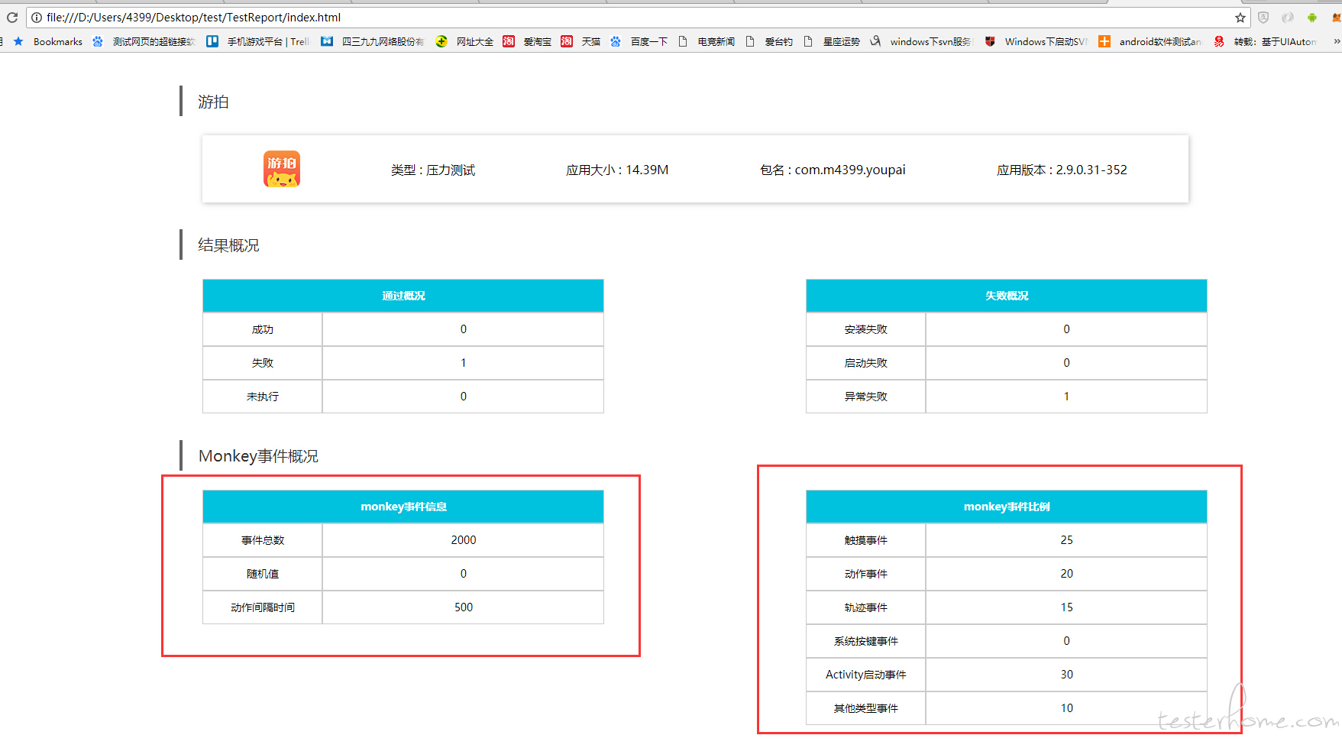Click the 通过概况 table header
Image resolution: width=1342 pixels, height=748 pixels.
pyautogui.click(x=403, y=296)
